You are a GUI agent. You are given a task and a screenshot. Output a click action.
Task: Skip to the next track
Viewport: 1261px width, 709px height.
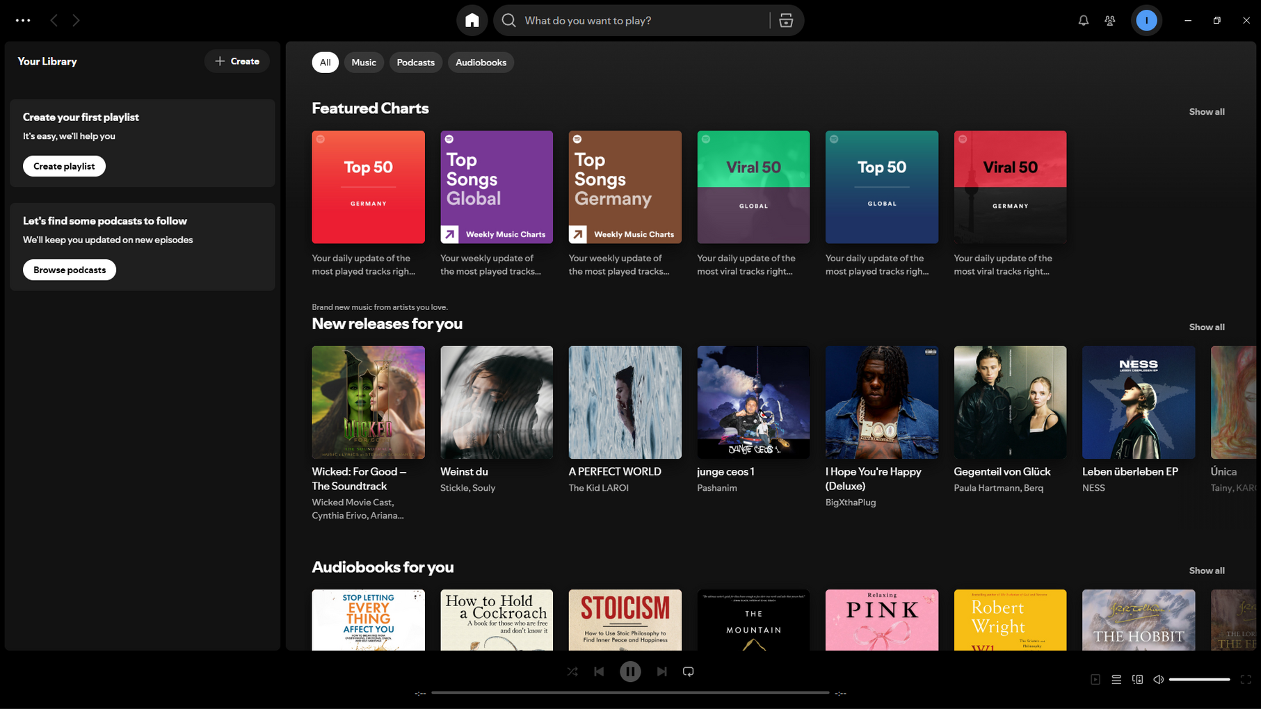(661, 671)
